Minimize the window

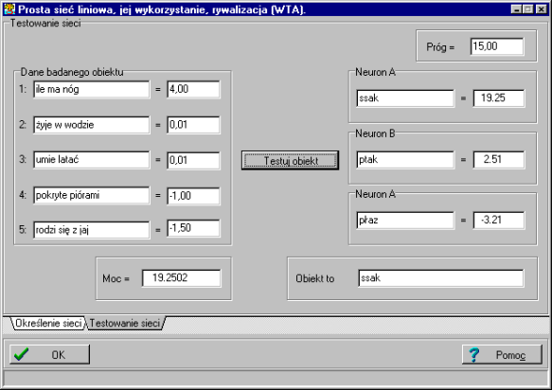click(x=516, y=9)
